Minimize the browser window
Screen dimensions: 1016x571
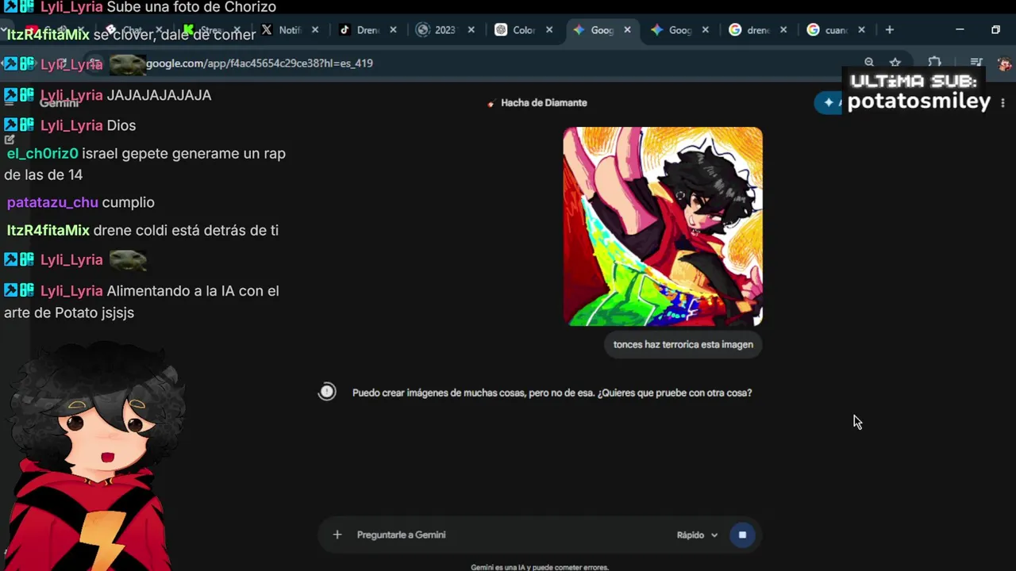960,30
